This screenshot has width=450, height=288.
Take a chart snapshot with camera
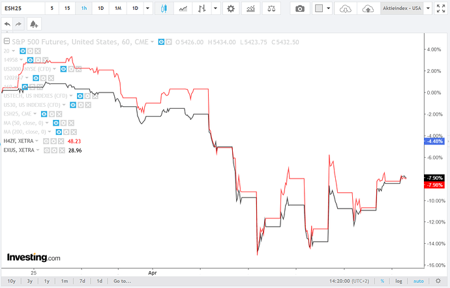point(300,8)
